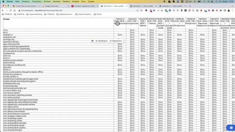235x132 pixels.
Task: Open the browser home page
Action: click(x=15, y=11)
